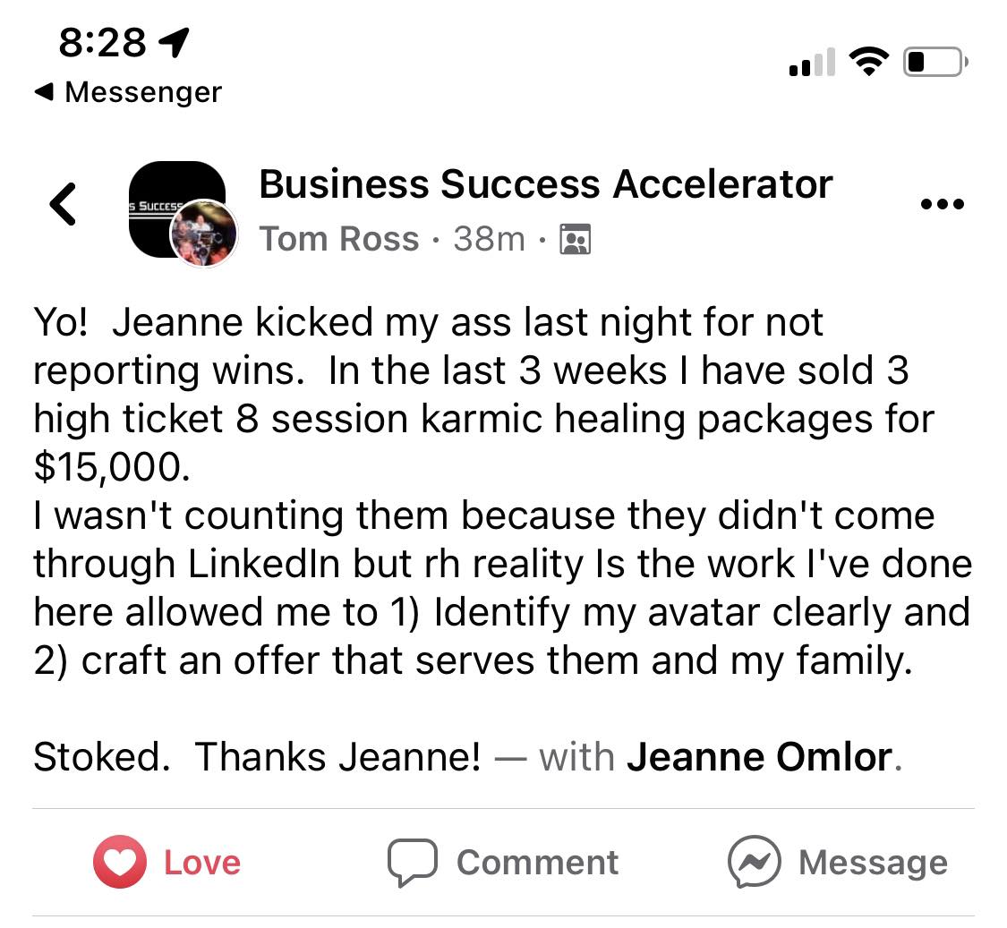The height and width of the screenshot is (928, 1007).
Task: Tap the back chevron arrow
Action: [64, 204]
